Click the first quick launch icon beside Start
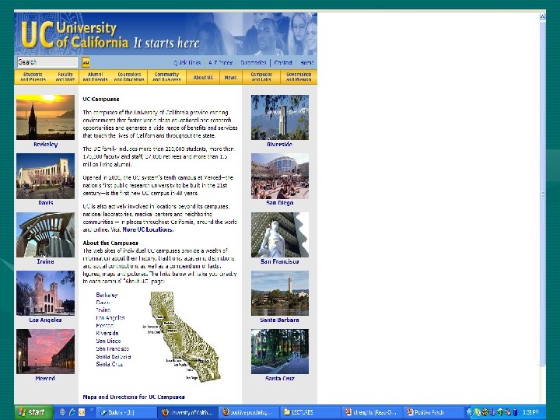Viewport: 560px width, 420px height. [x=63, y=412]
